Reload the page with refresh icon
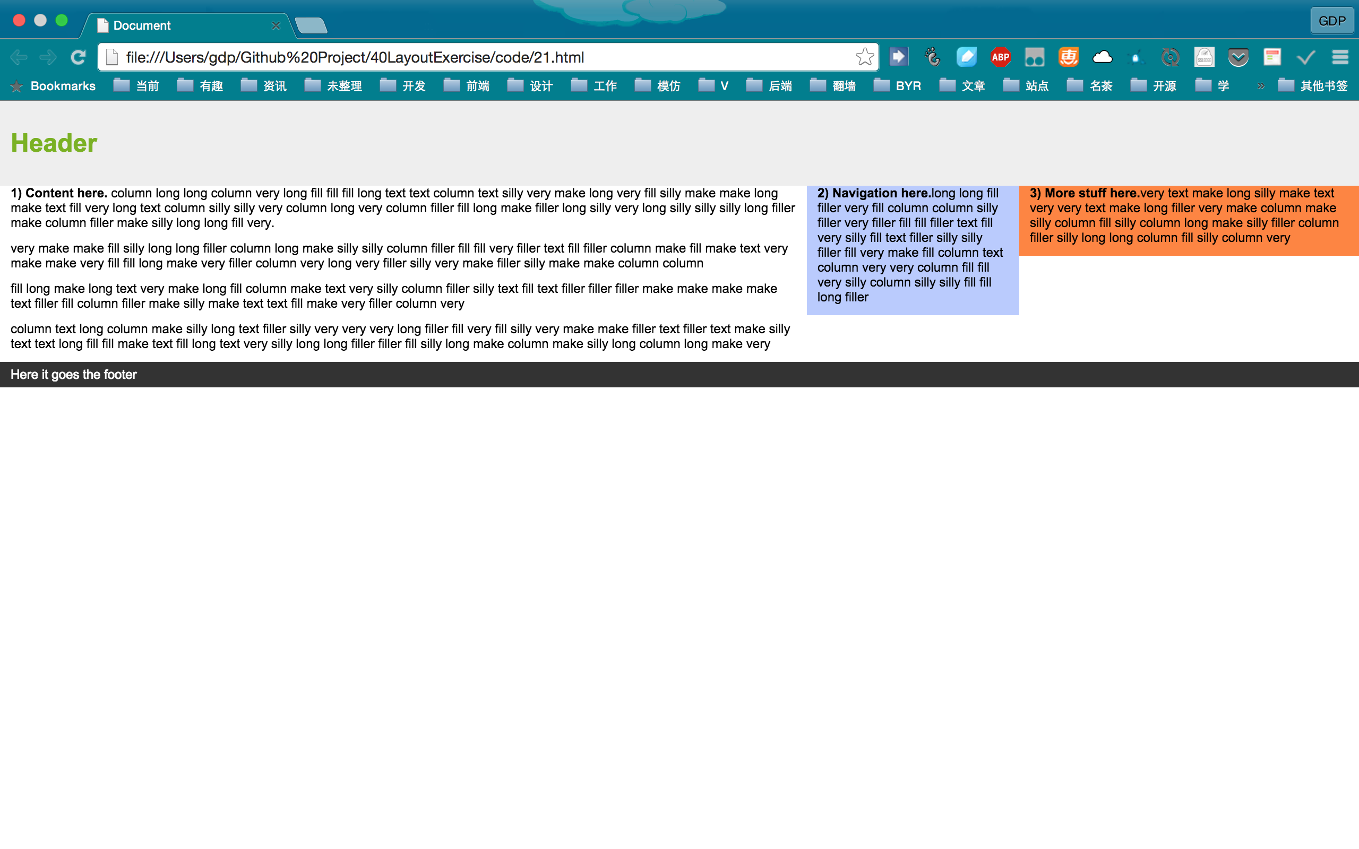 click(78, 57)
